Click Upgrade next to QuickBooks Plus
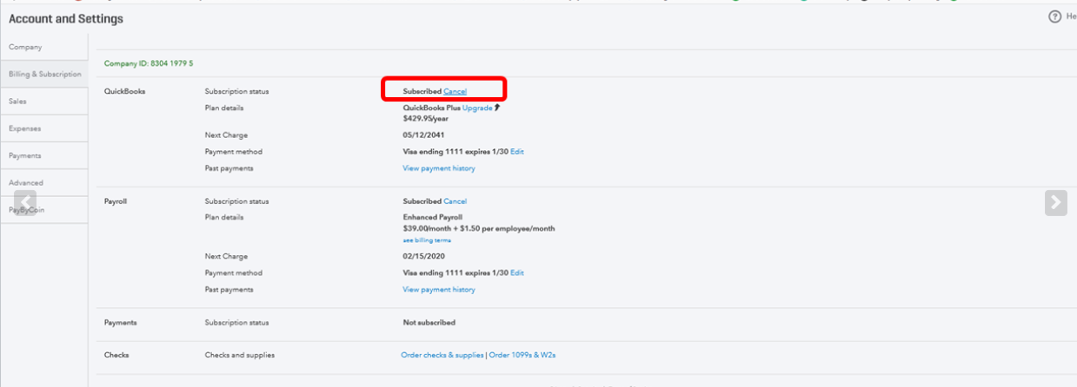Viewport: 1077px width, 387px height. [x=477, y=108]
